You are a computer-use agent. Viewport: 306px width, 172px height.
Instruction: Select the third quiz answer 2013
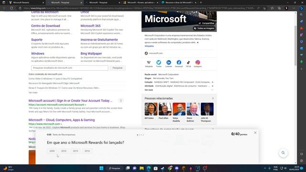[76, 151]
